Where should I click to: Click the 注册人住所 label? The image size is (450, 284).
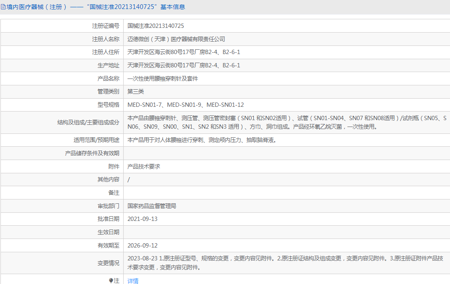[105, 52]
